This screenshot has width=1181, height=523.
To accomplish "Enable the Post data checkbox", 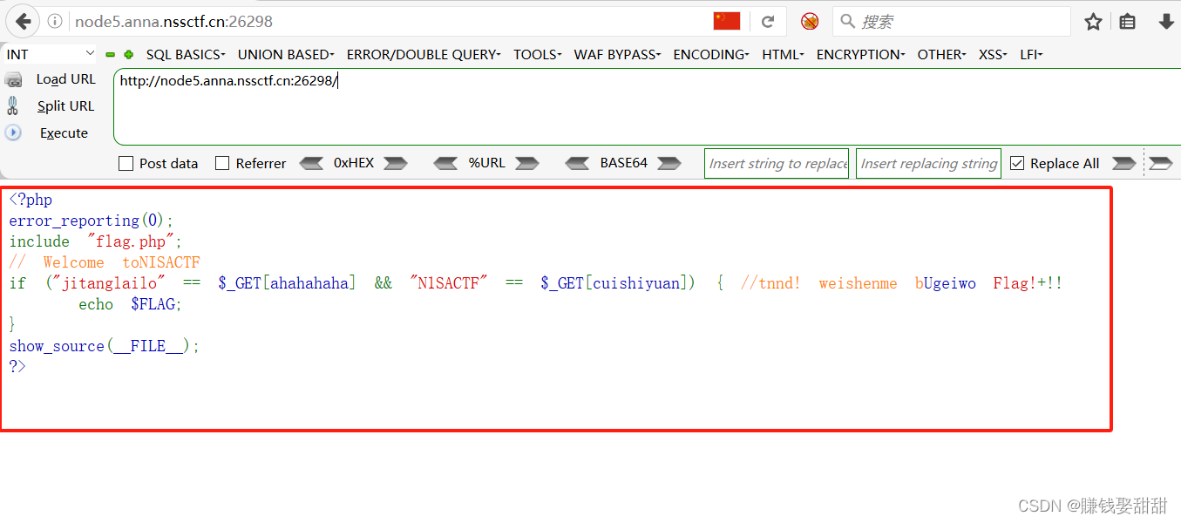I will 126,163.
